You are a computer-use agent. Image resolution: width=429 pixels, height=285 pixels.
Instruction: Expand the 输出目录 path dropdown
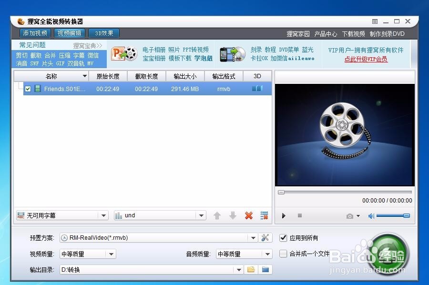(x=239, y=270)
